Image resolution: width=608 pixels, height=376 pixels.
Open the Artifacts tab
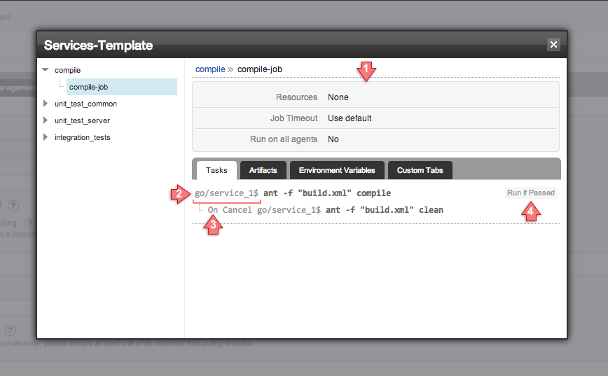tap(263, 170)
